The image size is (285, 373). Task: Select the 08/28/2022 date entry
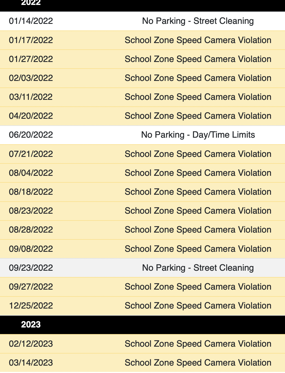31,230
